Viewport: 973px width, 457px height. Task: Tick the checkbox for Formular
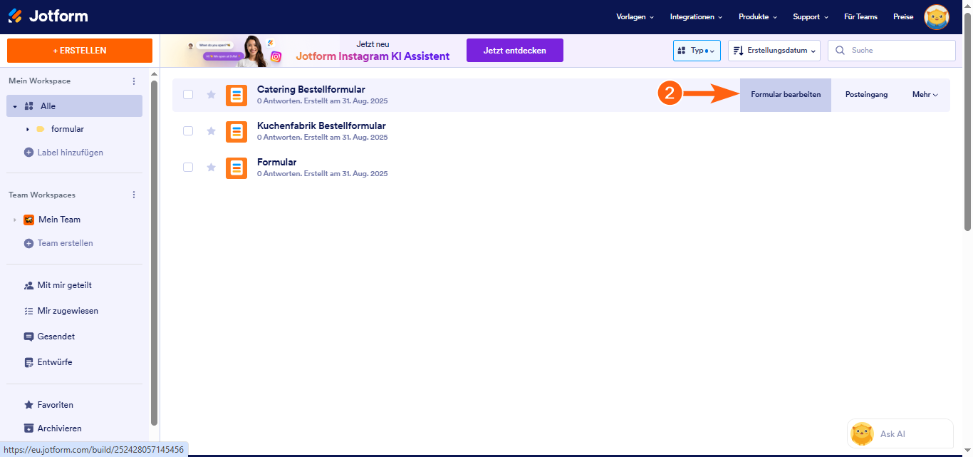(188, 167)
